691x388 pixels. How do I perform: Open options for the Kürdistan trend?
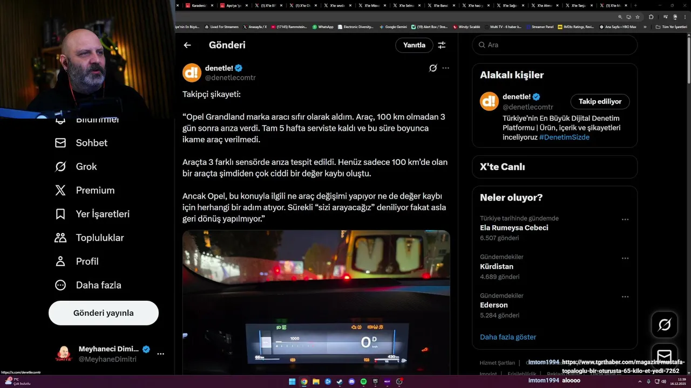coord(625,258)
